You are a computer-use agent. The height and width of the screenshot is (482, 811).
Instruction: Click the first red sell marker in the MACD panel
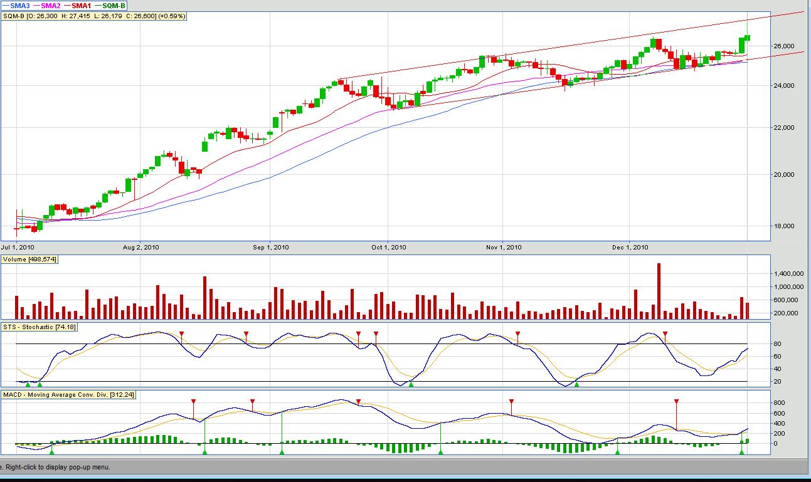[x=193, y=401]
